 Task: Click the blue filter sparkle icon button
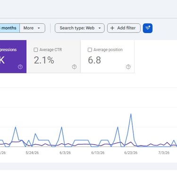click(148, 28)
